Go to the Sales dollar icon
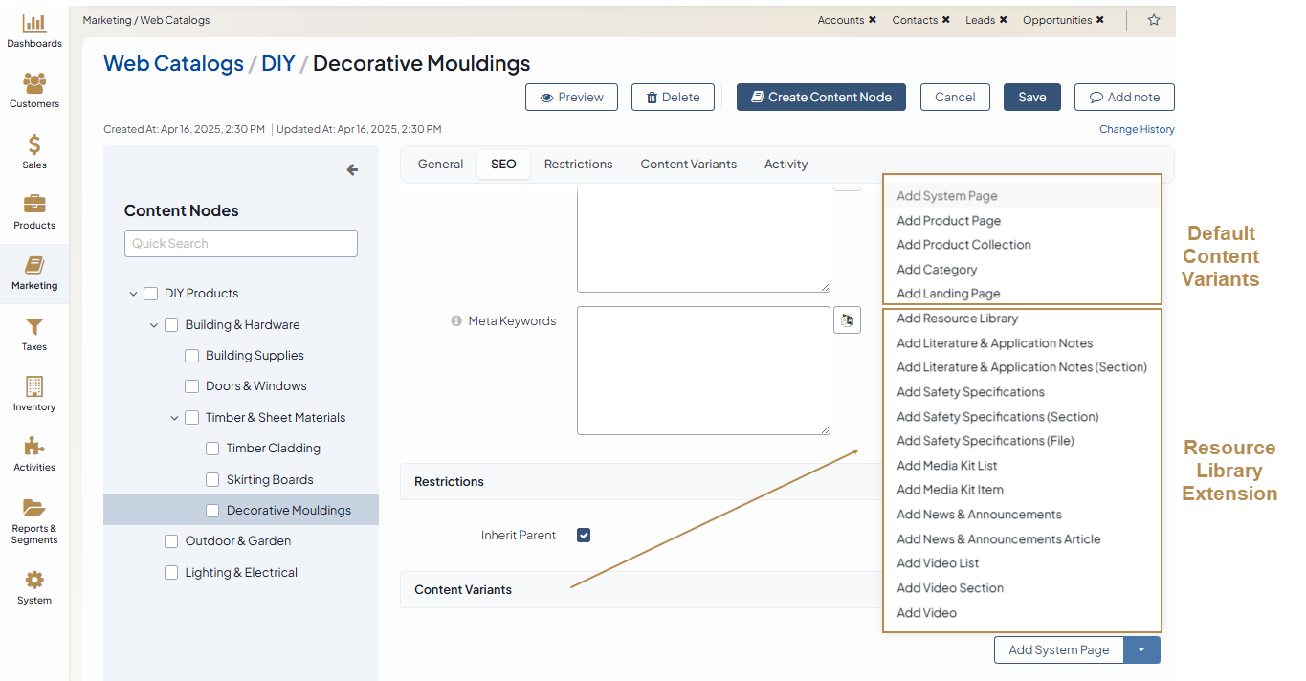Image resolution: width=1306 pixels, height=681 pixels. click(34, 145)
